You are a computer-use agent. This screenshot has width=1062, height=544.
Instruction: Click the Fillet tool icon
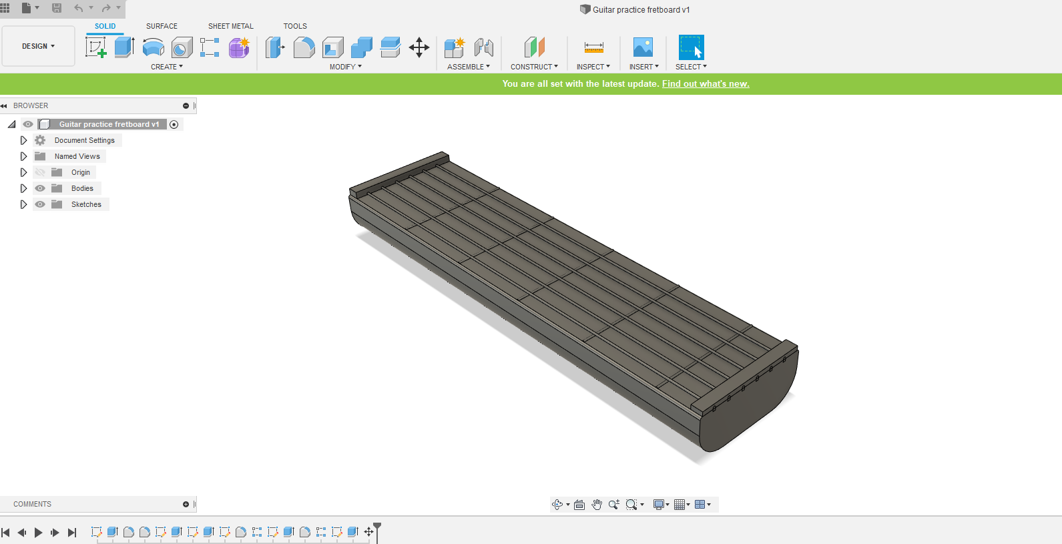click(x=304, y=47)
